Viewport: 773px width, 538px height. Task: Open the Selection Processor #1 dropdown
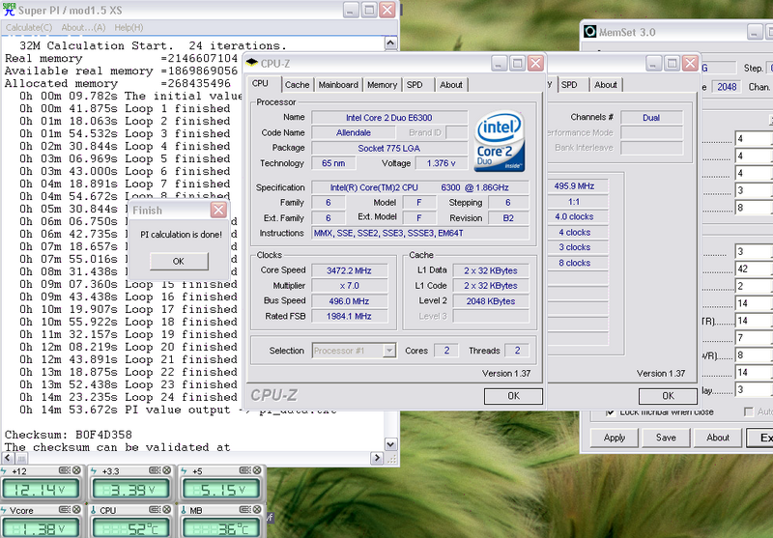[354, 351]
